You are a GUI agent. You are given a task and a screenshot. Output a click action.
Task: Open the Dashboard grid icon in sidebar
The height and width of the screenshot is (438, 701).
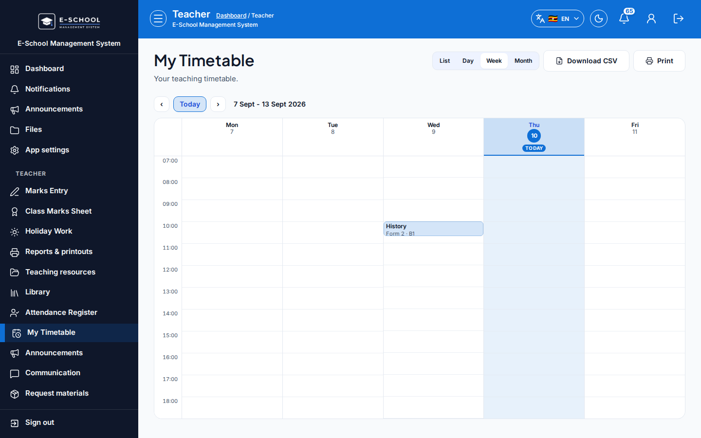(x=15, y=69)
